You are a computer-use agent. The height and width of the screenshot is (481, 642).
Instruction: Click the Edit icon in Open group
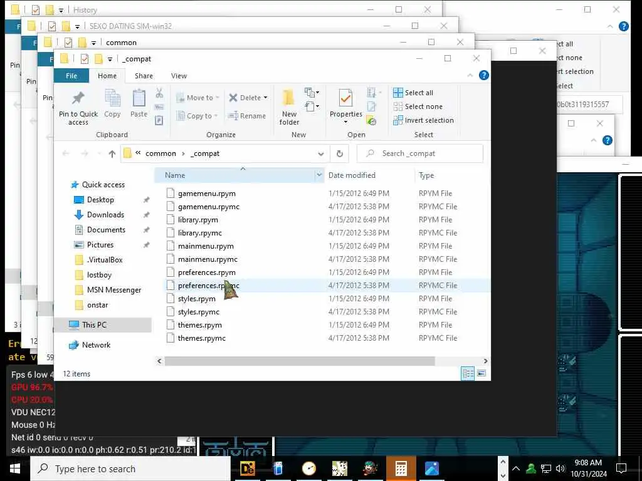point(371,106)
